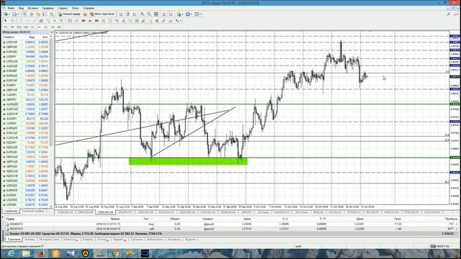Switch to Журнал terminal tab
The image size is (461, 259).
pyautogui.click(x=190, y=240)
